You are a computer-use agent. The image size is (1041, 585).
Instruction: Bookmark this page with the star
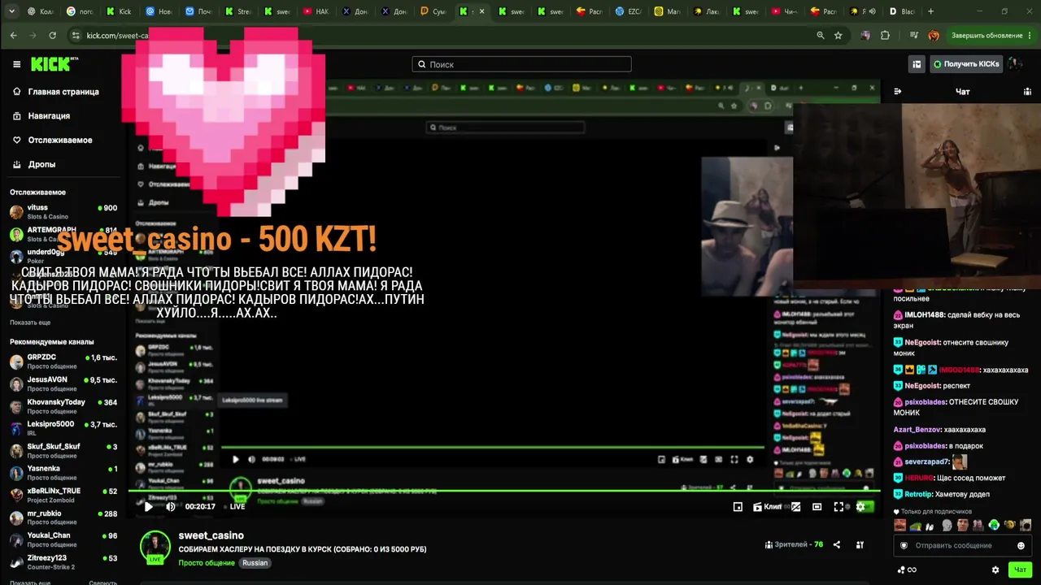(838, 36)
